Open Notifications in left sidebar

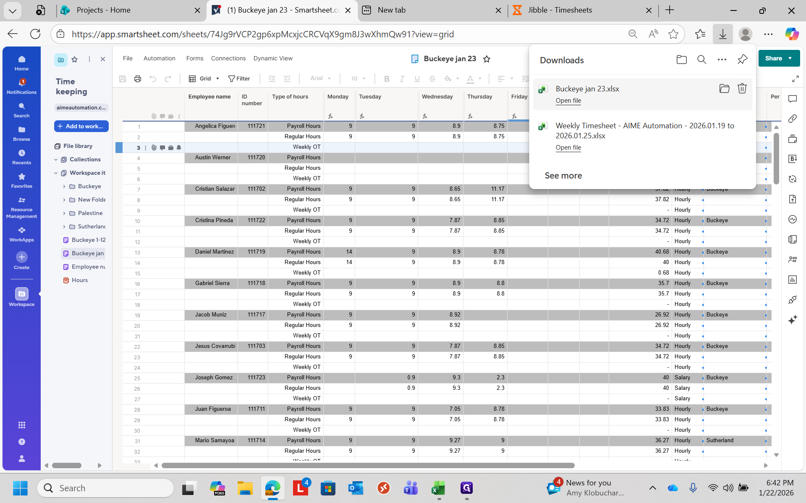click(21, 86)
